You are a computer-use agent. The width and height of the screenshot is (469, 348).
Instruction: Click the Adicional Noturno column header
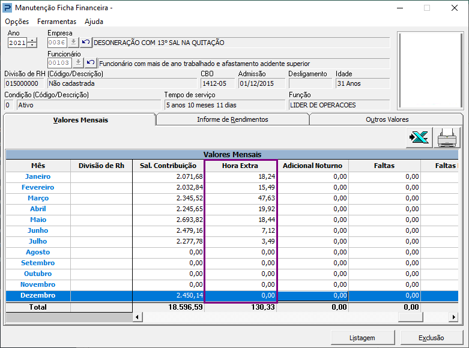pyautogui.click(x=313, y=166)
